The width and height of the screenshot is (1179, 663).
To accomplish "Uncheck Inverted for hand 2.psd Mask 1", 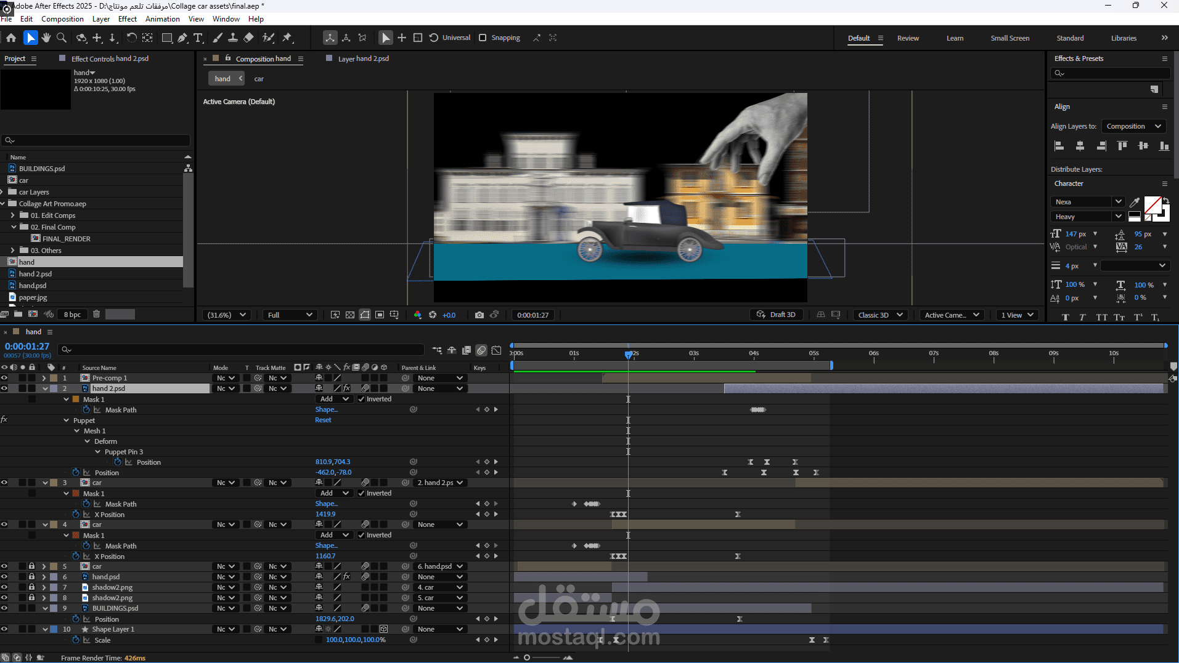I will click(x=361, y=399).
